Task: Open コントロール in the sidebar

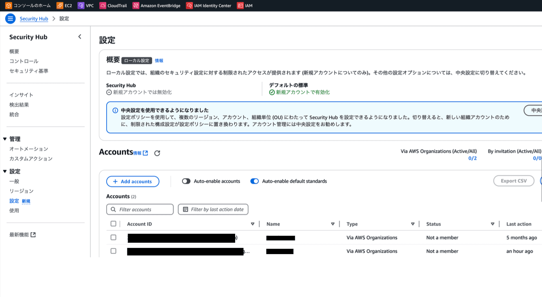Action: pyautogui.click(x=24, y=61)
